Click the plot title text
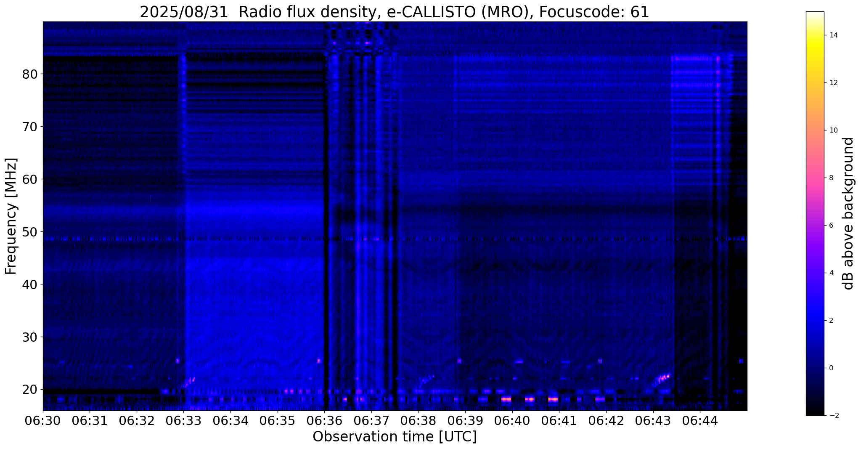This screenshot has height=449, width=861. [395, 12]
